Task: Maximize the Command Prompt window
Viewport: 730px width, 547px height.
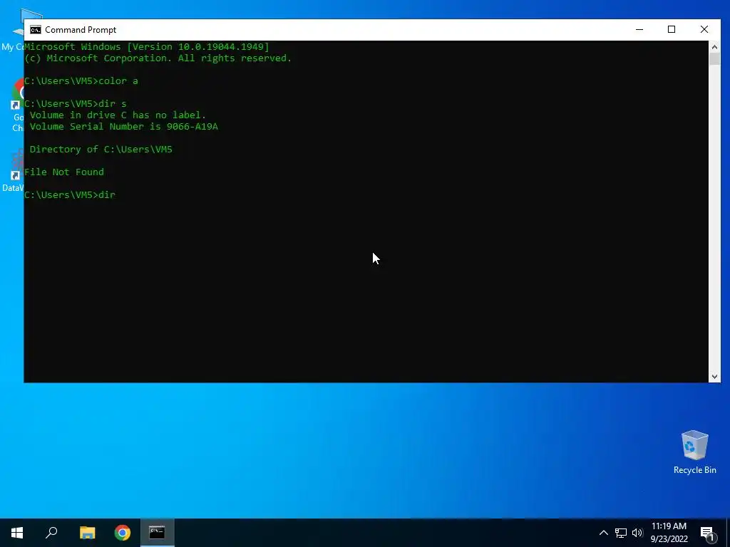Action: [672, 29]
